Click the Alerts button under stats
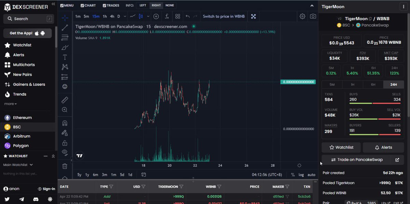The image size is (410, 204). coord(383,147)
